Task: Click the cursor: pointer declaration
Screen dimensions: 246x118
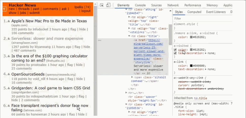Action: [x=191, y=85]
